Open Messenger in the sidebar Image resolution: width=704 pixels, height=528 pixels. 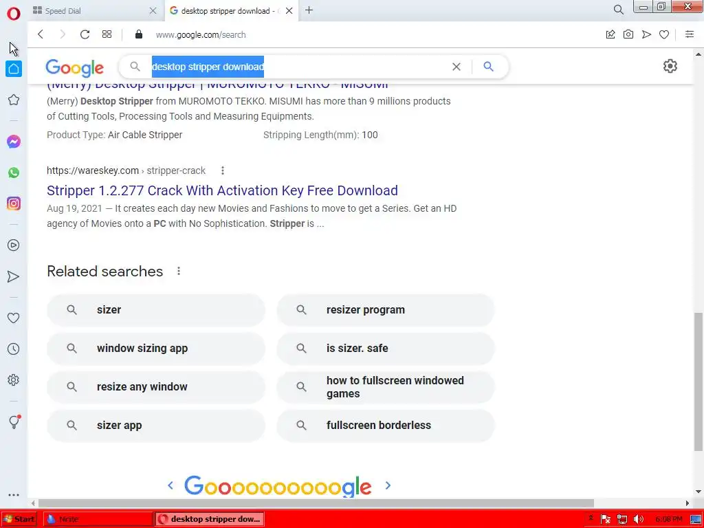click(14, 142)
